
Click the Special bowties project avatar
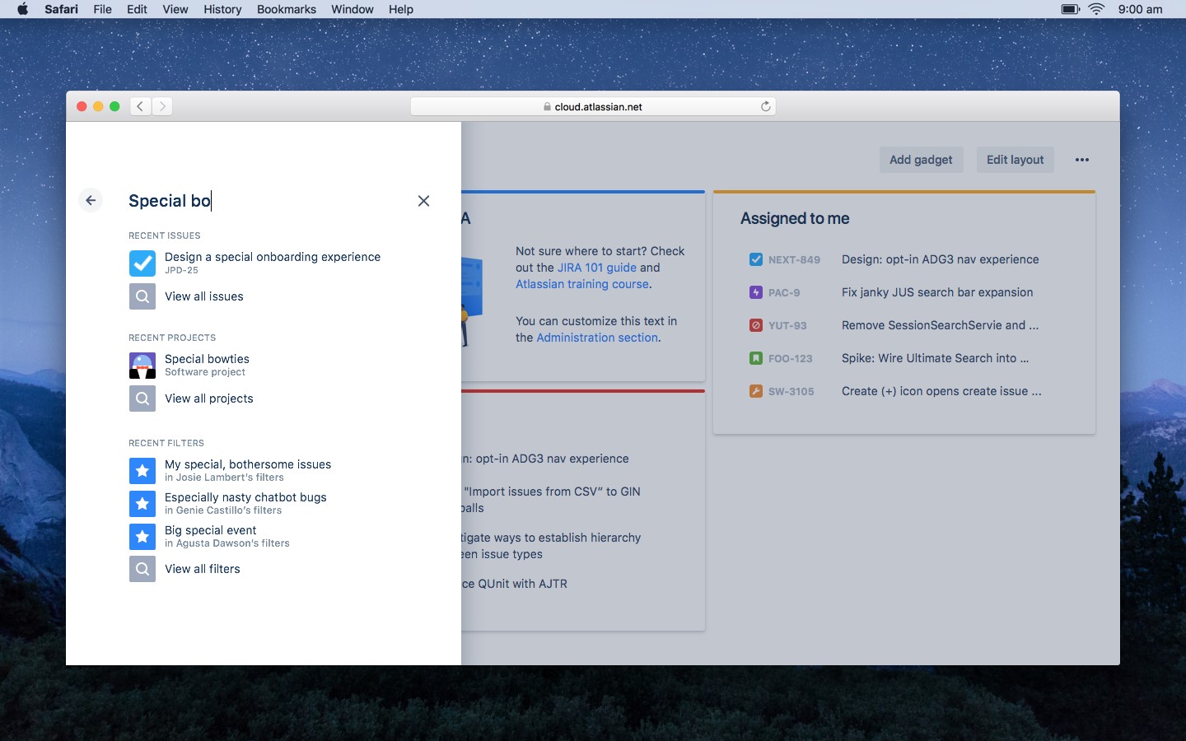point(142,366)
